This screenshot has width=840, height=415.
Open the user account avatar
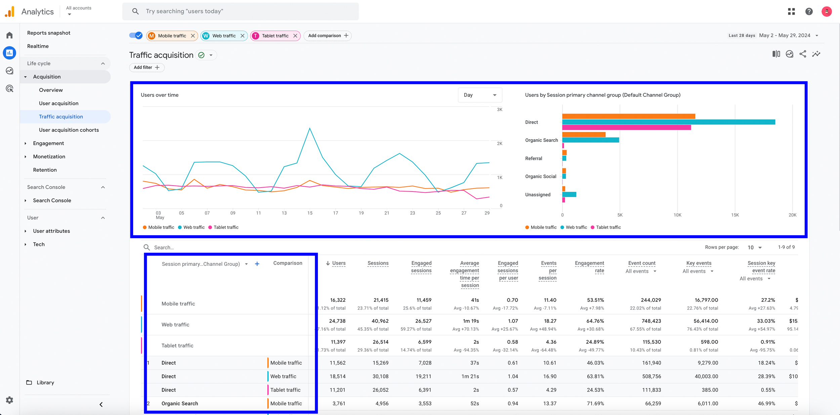pos(827,11)
